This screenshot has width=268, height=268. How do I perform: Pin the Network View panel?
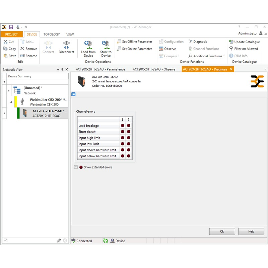point(62,69)
